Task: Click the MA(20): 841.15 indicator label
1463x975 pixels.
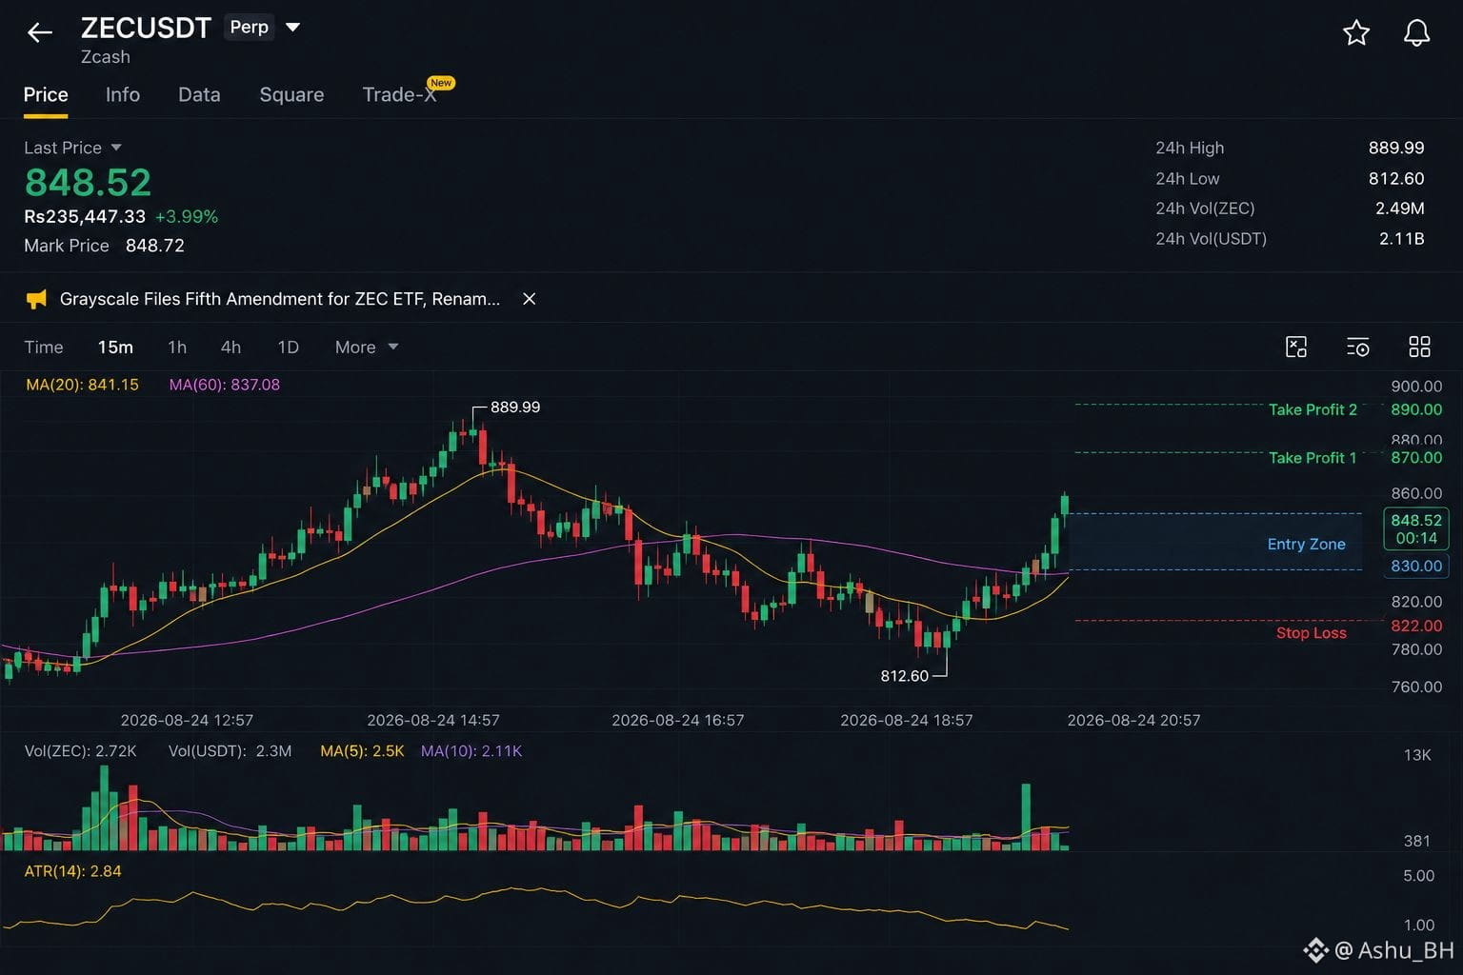Action: 82,385
